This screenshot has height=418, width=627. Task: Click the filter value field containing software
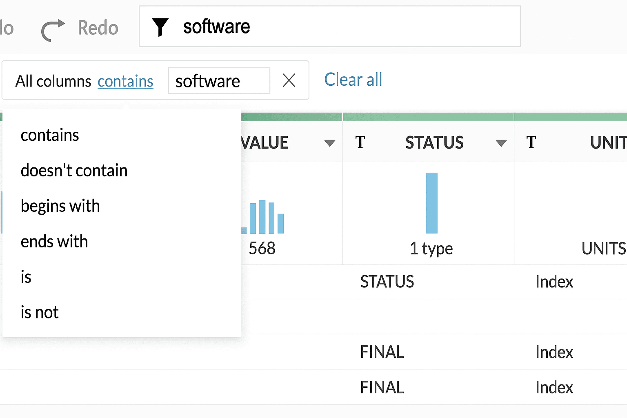click(219, 81)
